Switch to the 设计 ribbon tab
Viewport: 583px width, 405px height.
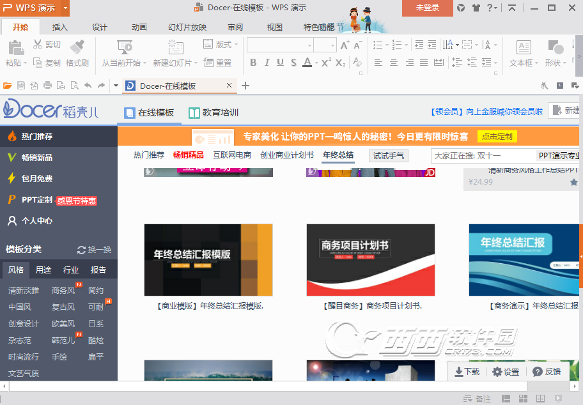click(99, 27)
